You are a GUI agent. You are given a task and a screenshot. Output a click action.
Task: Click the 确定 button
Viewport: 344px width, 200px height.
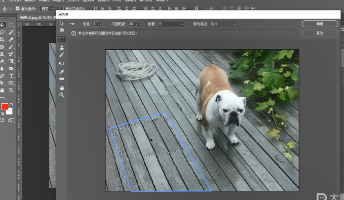pos(320,24)
